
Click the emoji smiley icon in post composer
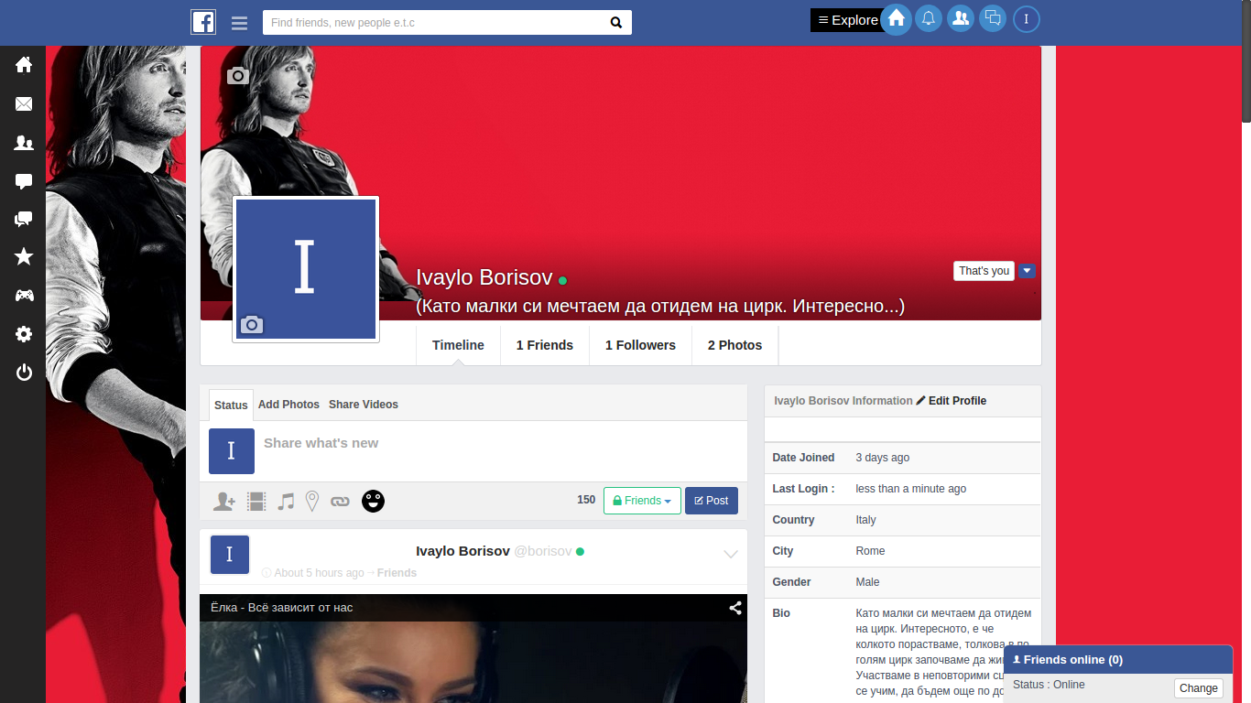373,501
